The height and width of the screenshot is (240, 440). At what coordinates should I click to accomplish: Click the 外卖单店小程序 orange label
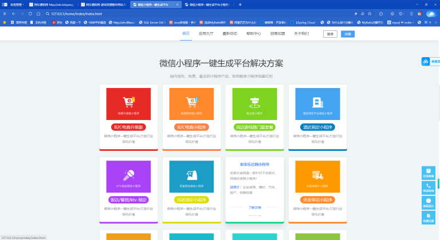pyautogui.click(x=317, y=199)
